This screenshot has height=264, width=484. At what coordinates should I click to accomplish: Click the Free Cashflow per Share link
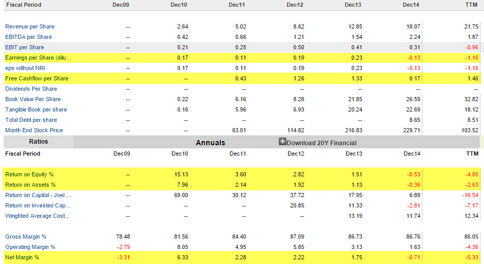(37, 78)
